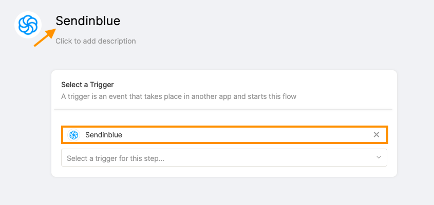This screenshot has width=434, height=205.
Task: Click the large Sendinblue logo icon
Action: (x=28, y=25)
